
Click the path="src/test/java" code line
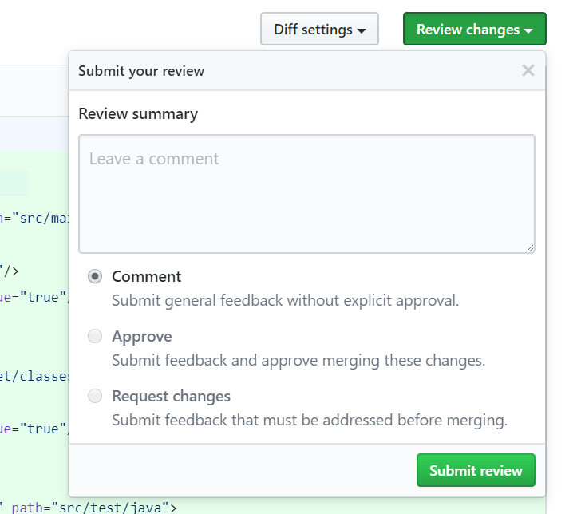pyautogui.click(x=89, y=508)
